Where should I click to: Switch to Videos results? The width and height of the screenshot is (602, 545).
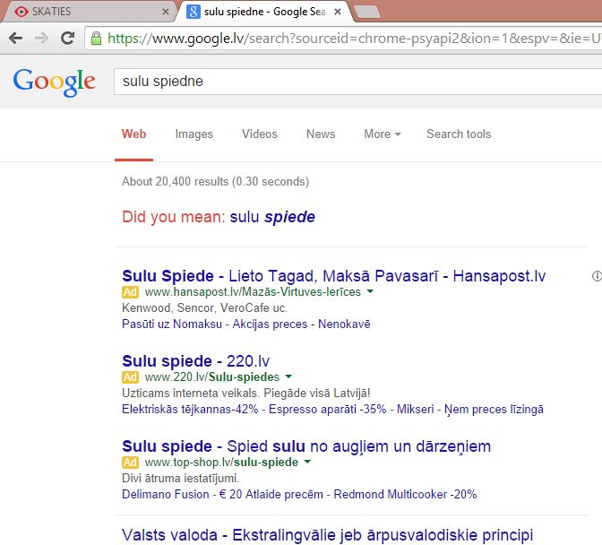point(260,134)
